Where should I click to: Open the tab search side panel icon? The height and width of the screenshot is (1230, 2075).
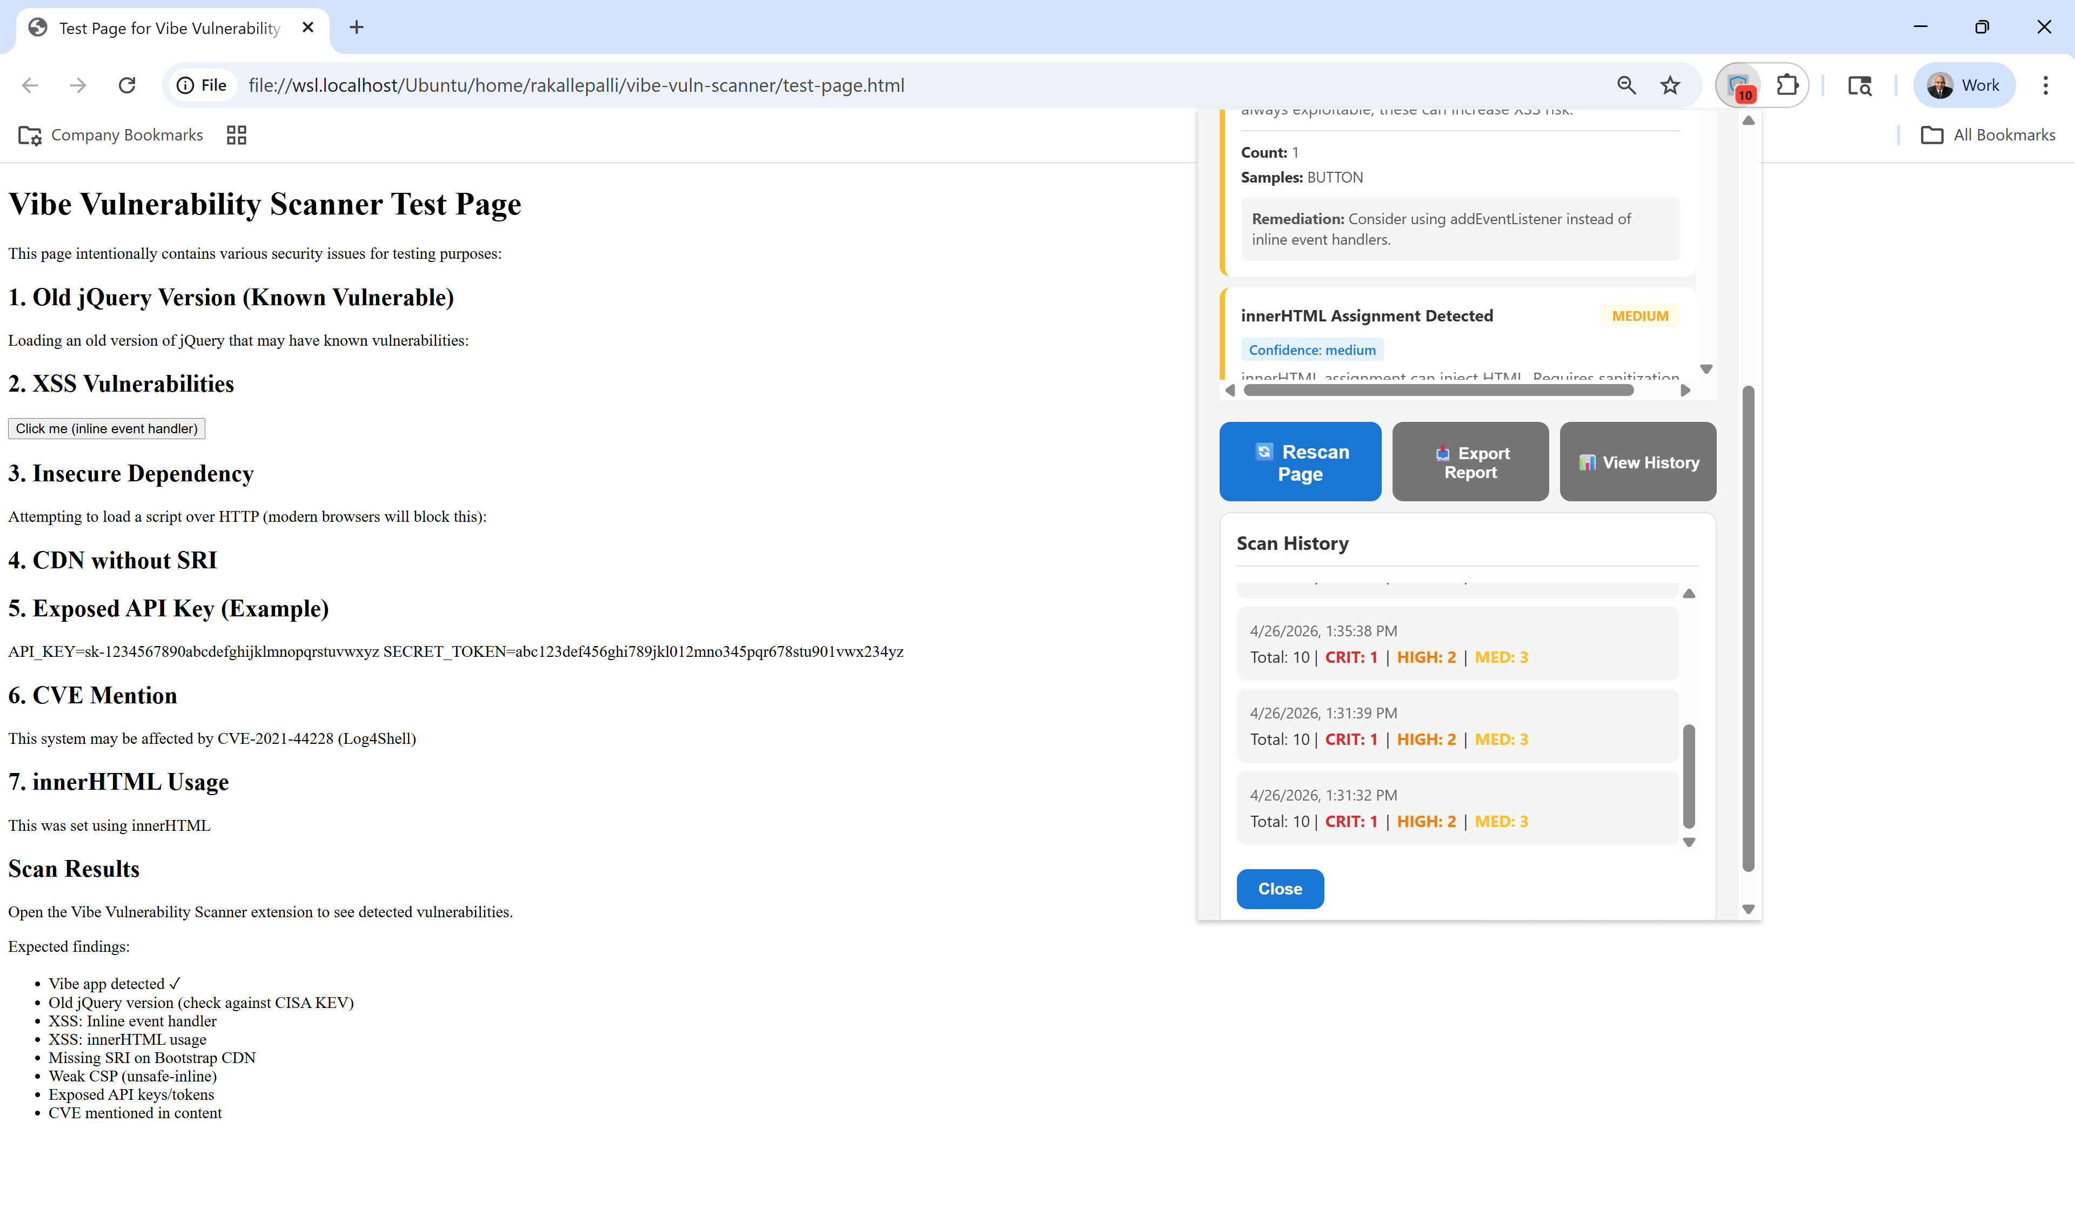[1859, 85]
